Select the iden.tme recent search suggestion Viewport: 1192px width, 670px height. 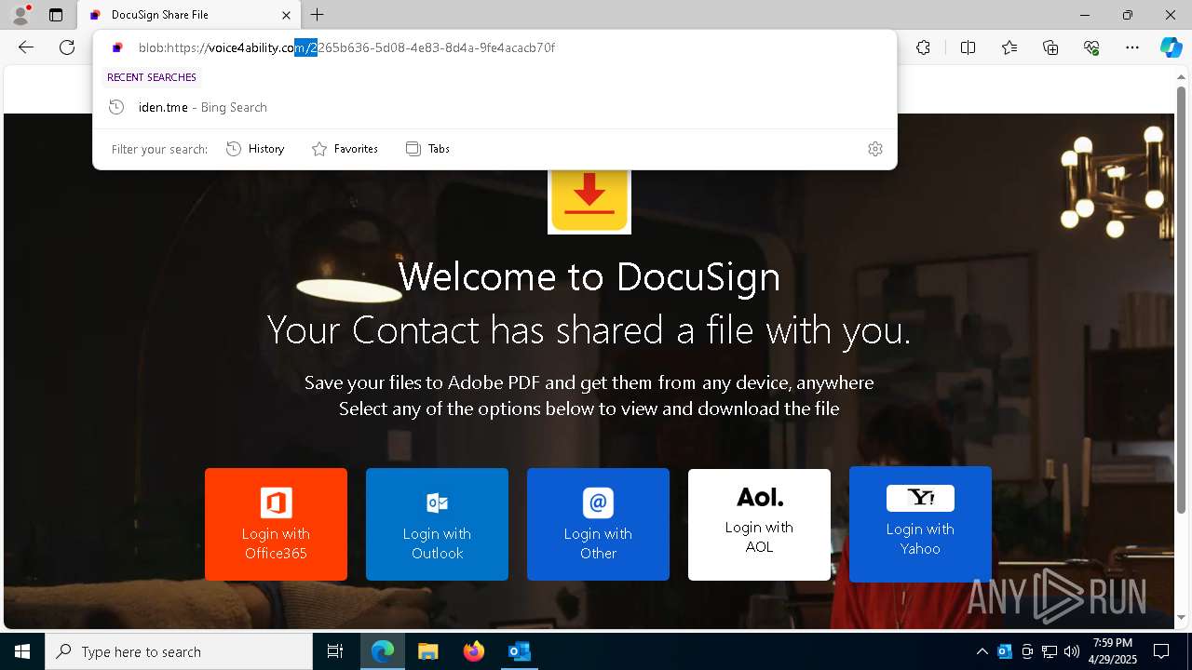494,107
